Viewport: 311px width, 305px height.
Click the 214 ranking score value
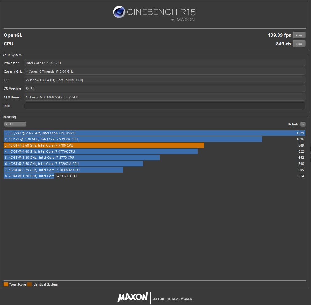click(301, 176)
